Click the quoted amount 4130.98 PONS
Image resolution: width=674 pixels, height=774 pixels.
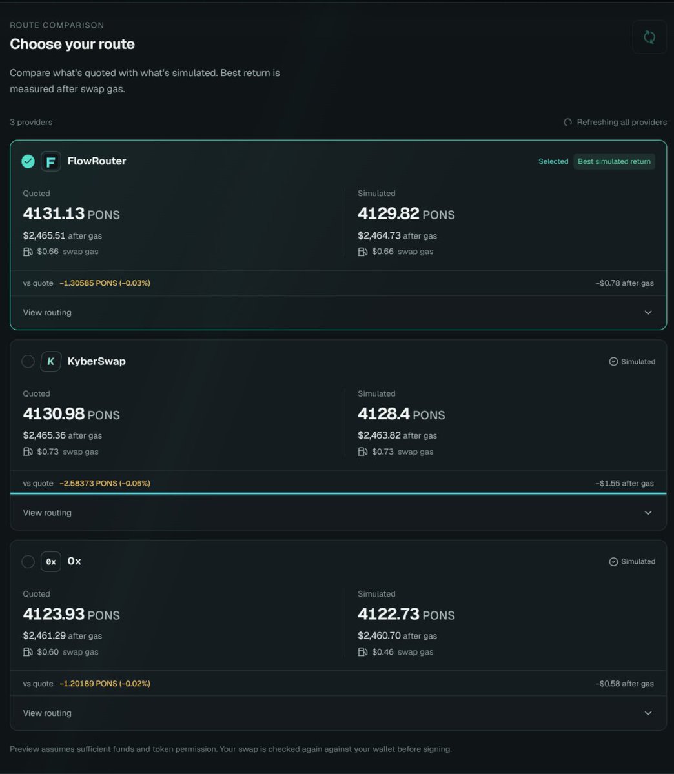pyautogui.click(x=72, y=414)
